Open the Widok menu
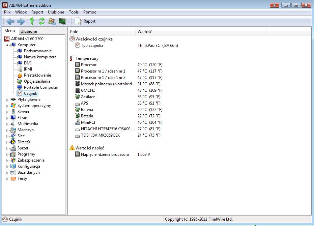The height and width of the screenshot is (226, 314). [x=21, y=12]
